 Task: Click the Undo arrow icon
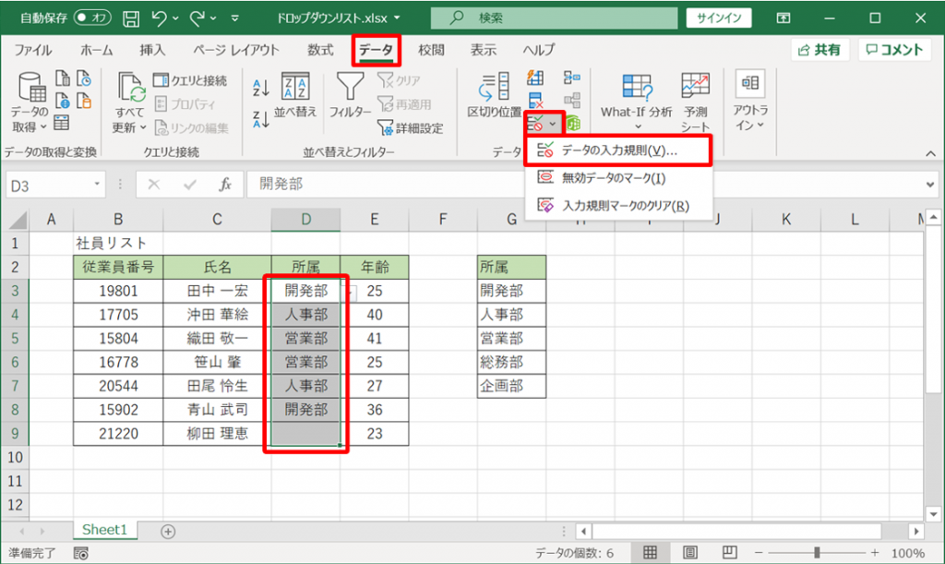click(x=159, y=18)
